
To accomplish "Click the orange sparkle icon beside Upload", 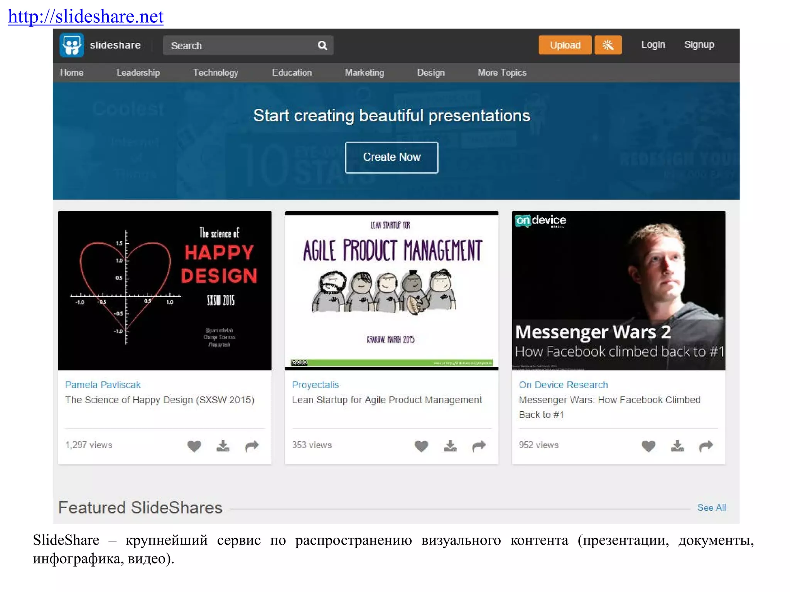I will point(608,45).
